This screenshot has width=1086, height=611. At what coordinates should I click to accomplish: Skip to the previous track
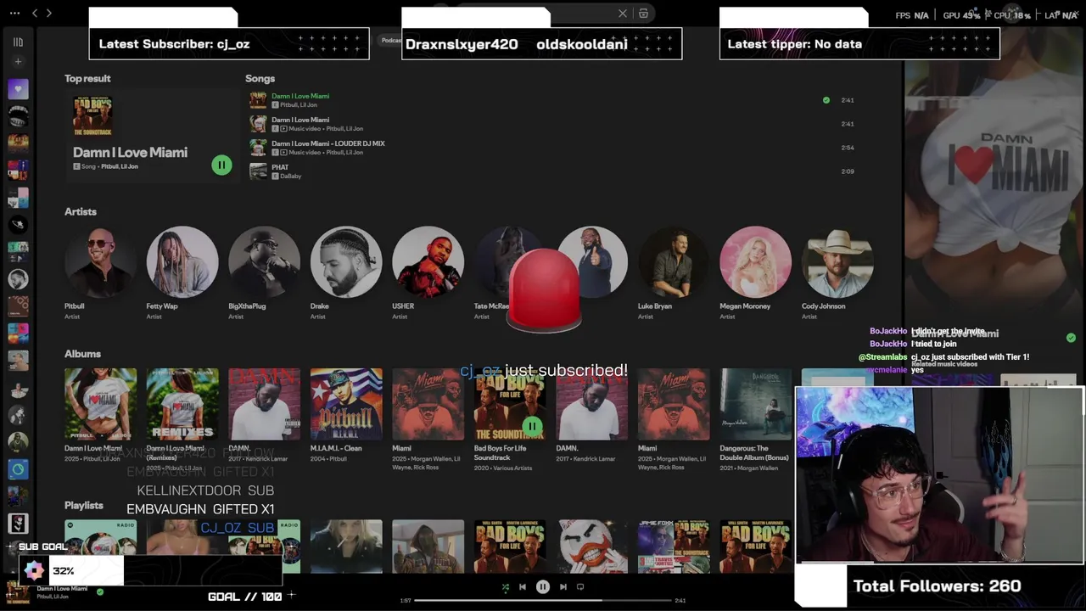[x=523, y=586]
